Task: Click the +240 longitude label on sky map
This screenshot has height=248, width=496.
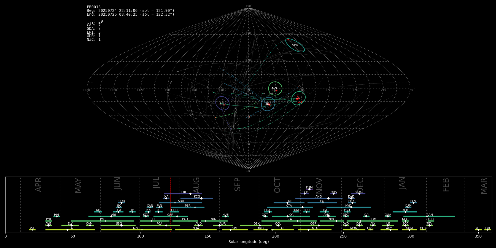Action: pos(356,90)
